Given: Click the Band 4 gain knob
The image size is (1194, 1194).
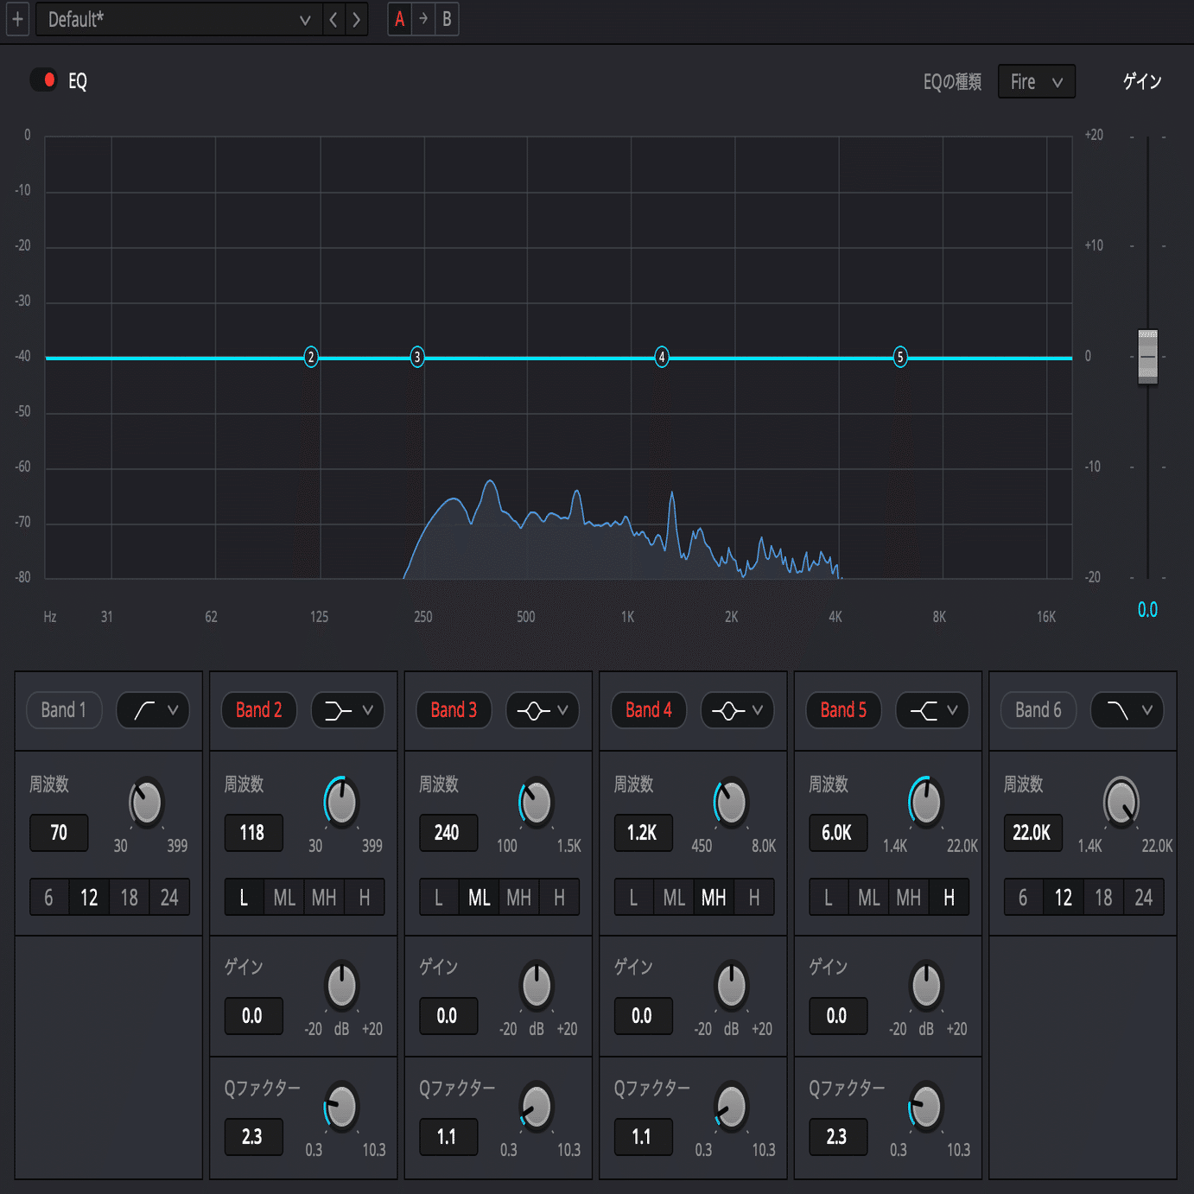Looking at the screenshot, I should 731,985.
